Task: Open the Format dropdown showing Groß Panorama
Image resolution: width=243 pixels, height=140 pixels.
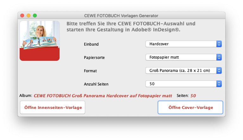Action: [183, 71]
